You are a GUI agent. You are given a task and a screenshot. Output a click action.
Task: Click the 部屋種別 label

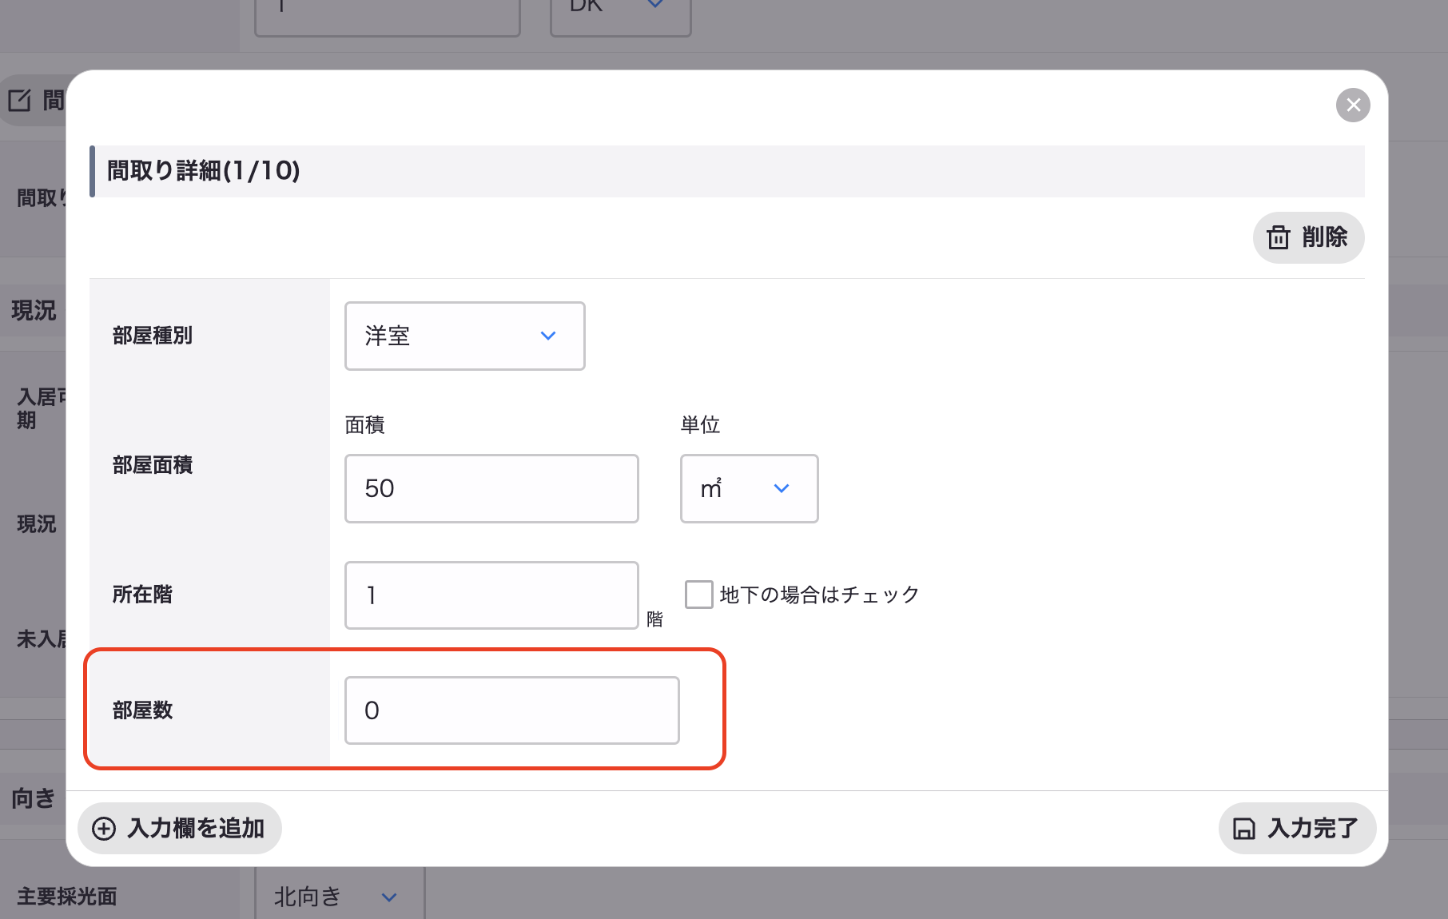tap(153, 336)
